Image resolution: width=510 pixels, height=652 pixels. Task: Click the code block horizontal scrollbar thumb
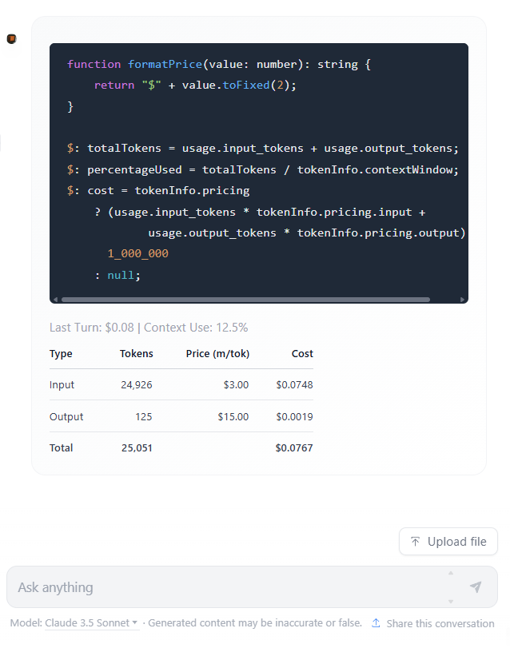(x=245, y=300)
